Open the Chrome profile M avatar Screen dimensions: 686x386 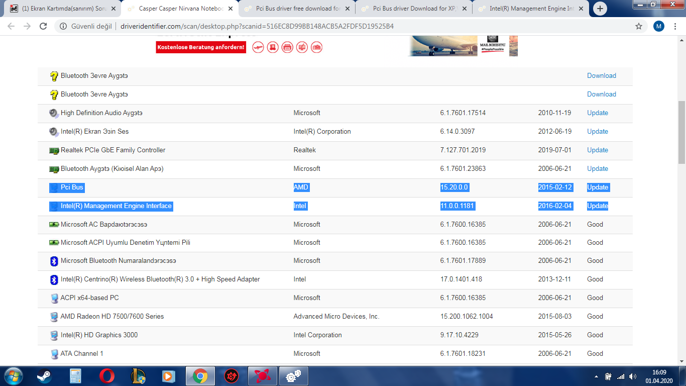click(658, 26)
